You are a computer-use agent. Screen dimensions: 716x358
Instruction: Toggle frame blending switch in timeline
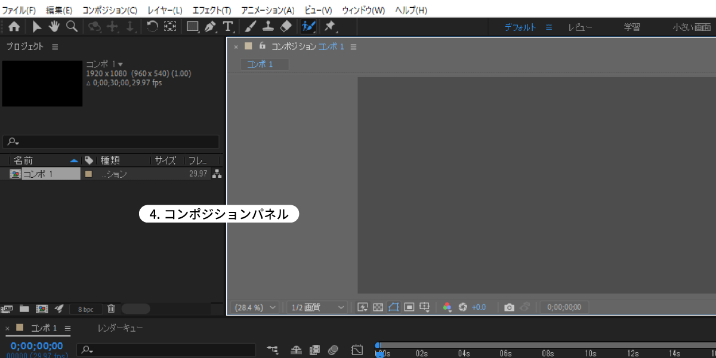pyautogui.click(x=314, y=350)
